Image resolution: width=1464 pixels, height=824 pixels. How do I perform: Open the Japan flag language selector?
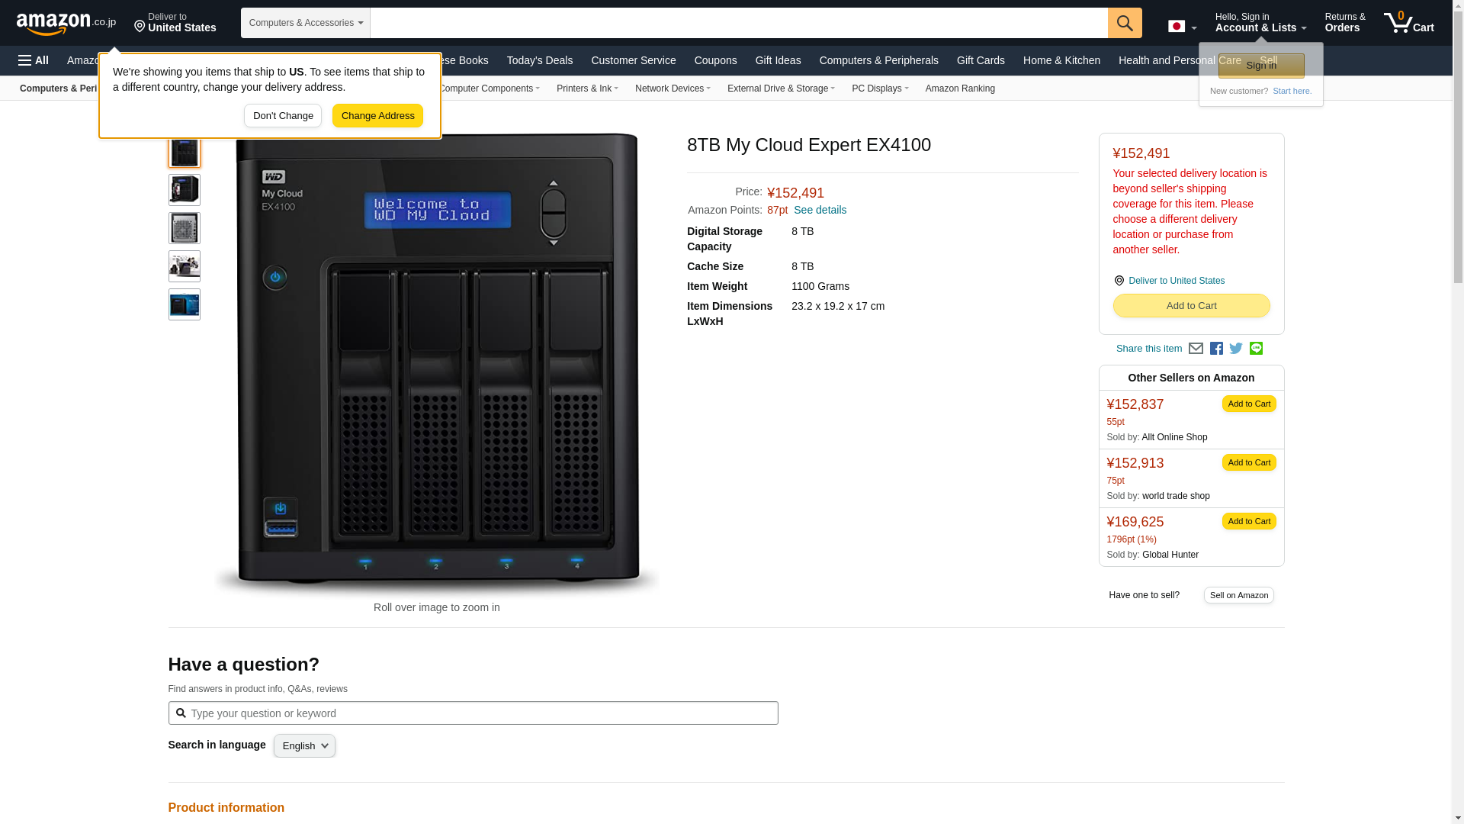(1182, 27)
